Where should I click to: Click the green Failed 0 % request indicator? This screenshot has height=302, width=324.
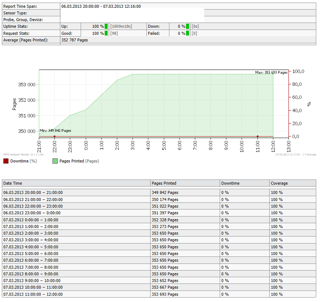pyautogui.click(x=188, y=33)
